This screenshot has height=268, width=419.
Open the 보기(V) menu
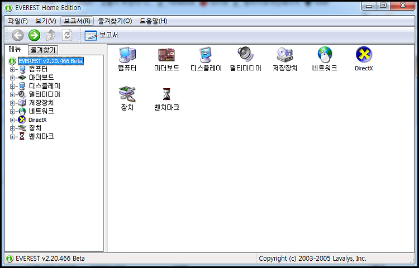tap(46, 21)
